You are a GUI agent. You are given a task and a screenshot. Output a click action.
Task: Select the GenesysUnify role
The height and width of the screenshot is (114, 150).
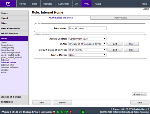[8, 48]
